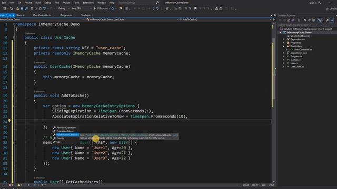Open the Any CPU platform dropdown
This screenshot has height=189, width=337.
pos(82,8)
